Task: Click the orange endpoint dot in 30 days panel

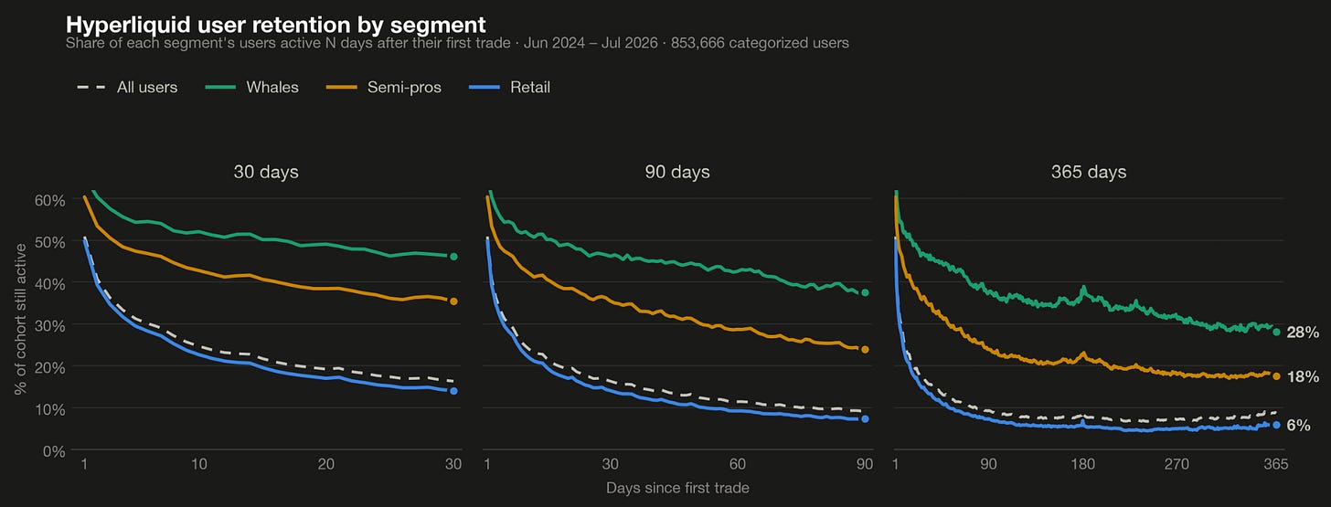Action: tap(453, 301)
